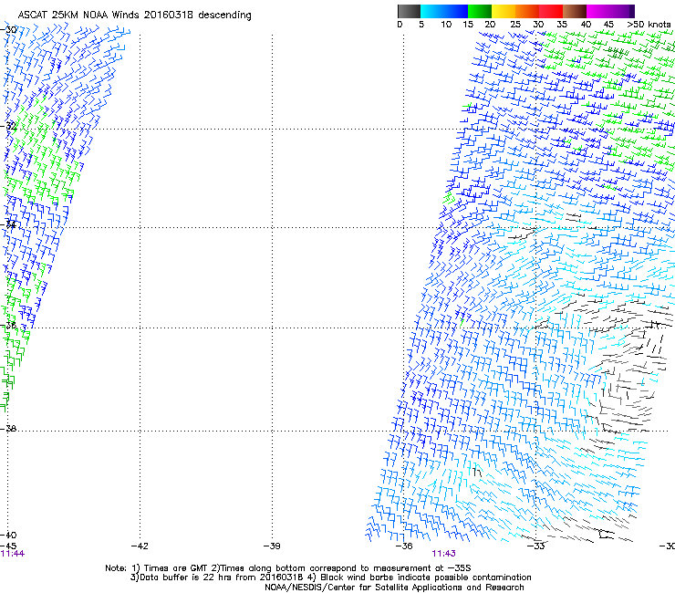This screenshot has width=675, height=593.
Task: Click the cyan-to-blue 5-15 knots legend gradient
Action: (x=444, y=11)
